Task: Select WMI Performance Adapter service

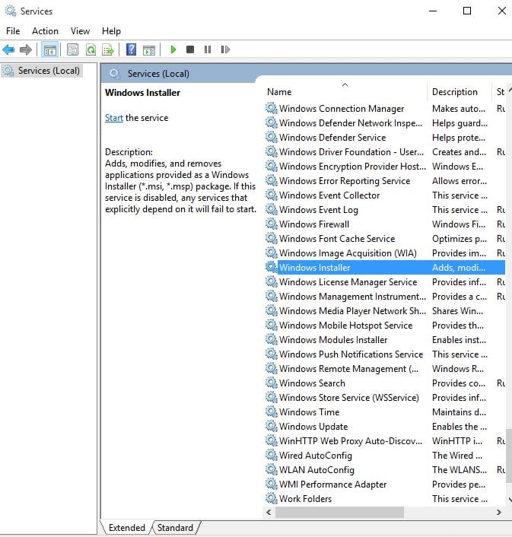Action: point(384,485)
